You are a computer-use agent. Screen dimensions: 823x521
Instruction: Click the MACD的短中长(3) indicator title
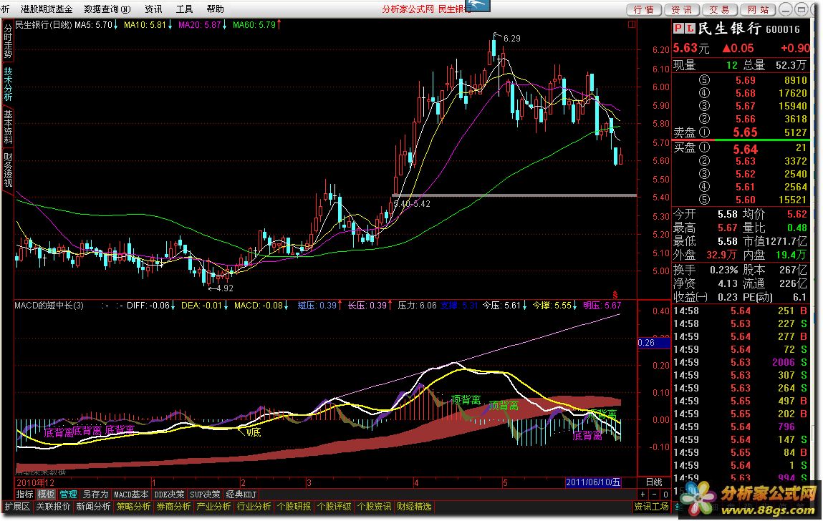click(x=49, y=306)
